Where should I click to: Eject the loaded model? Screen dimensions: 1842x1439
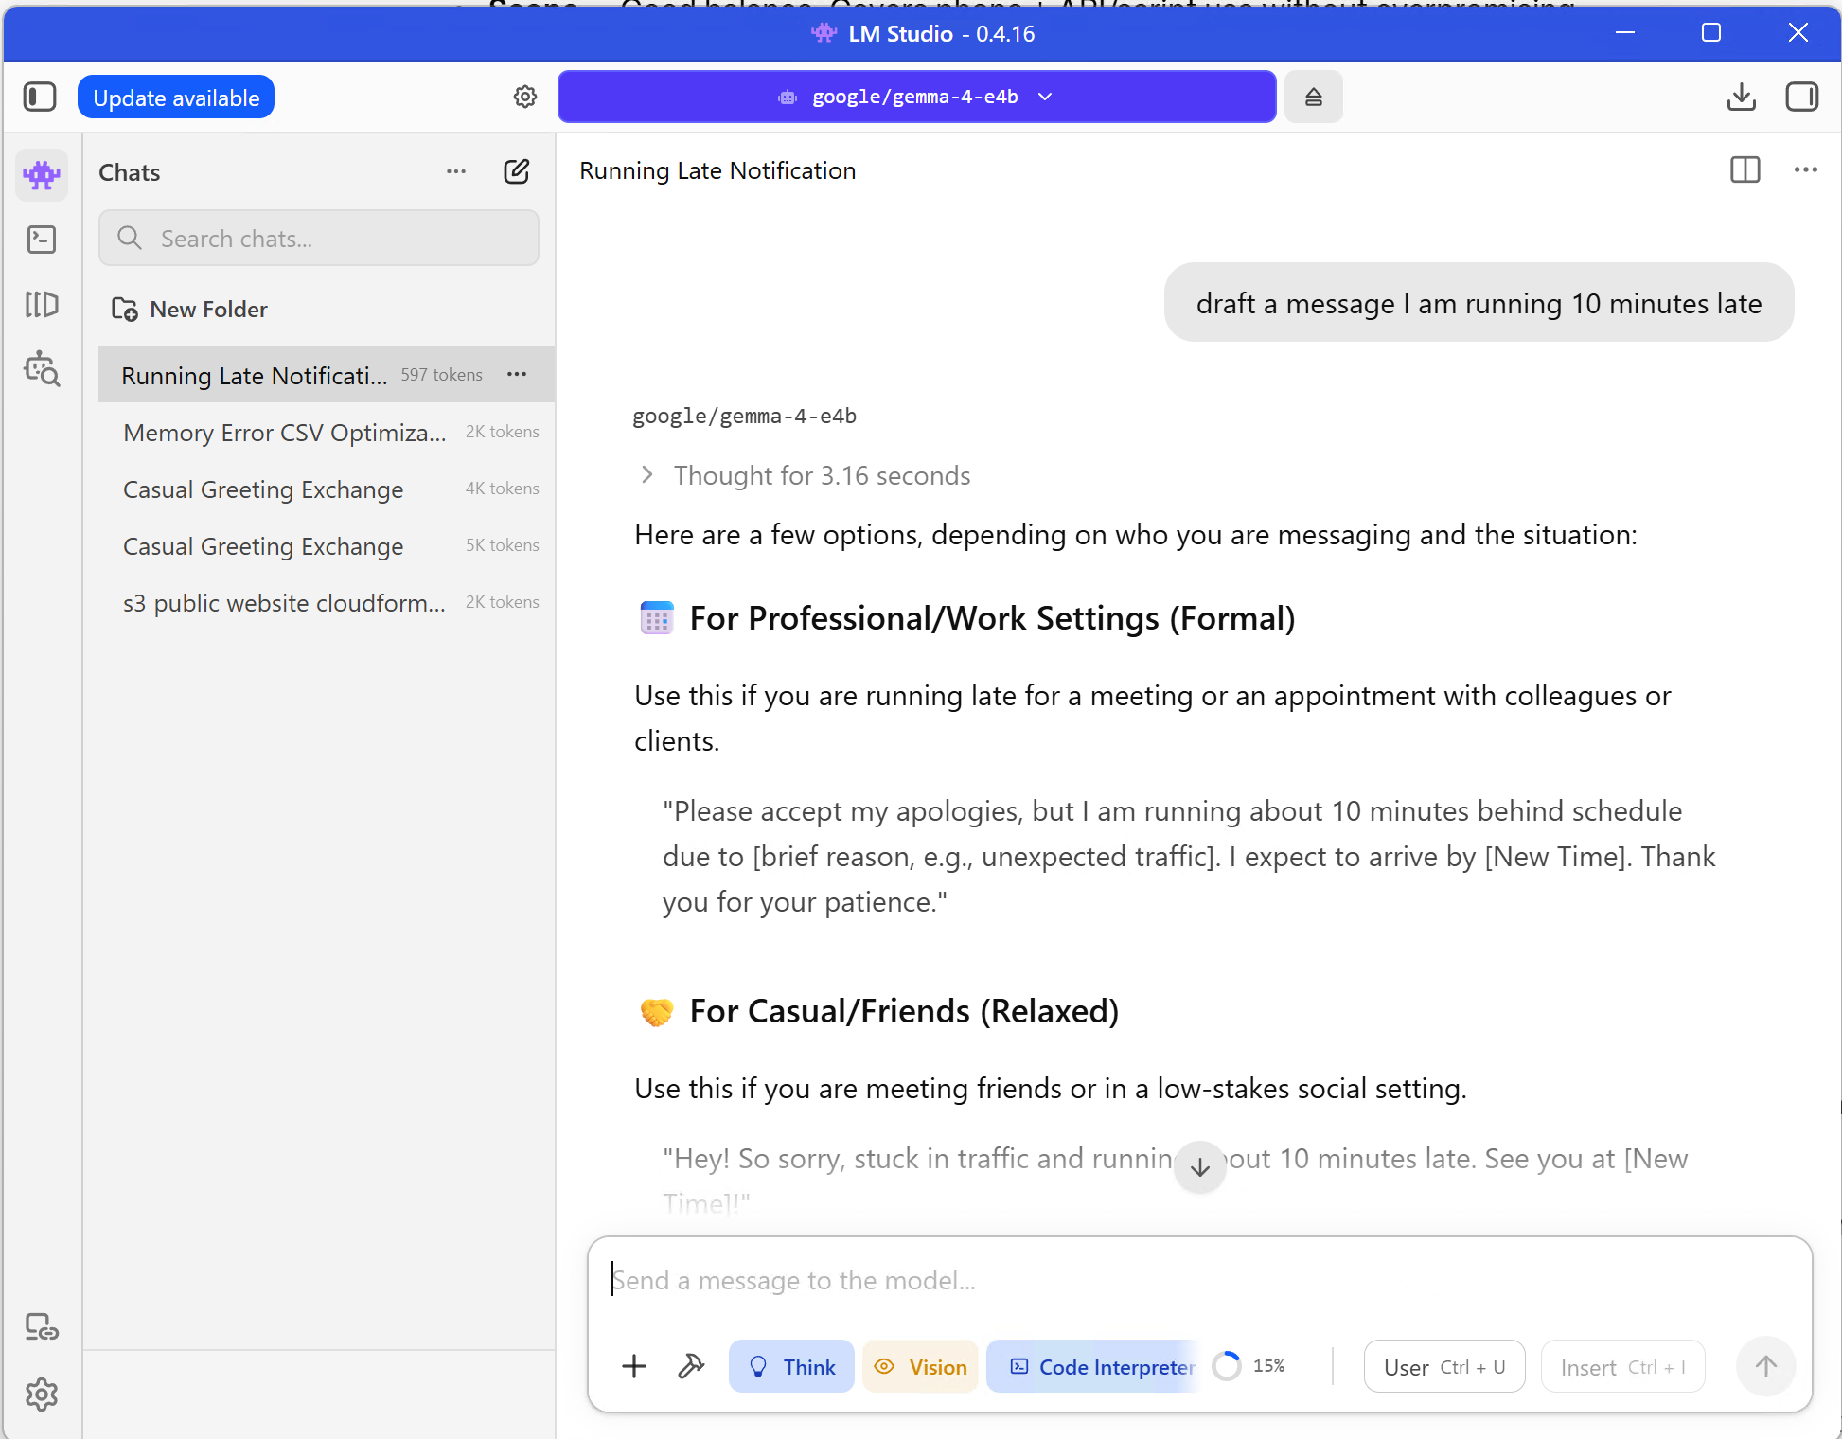(1314, 97)
